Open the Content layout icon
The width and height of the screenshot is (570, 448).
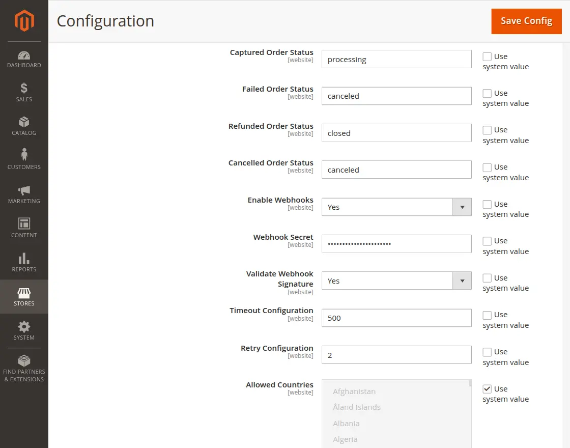pyautogui.click(x=24, y=223)
